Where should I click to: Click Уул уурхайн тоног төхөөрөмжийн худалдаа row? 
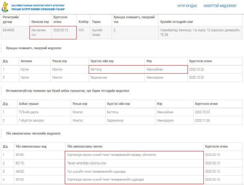(x=96, y=172)
